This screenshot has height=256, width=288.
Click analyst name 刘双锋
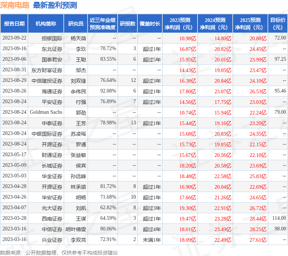78,81
